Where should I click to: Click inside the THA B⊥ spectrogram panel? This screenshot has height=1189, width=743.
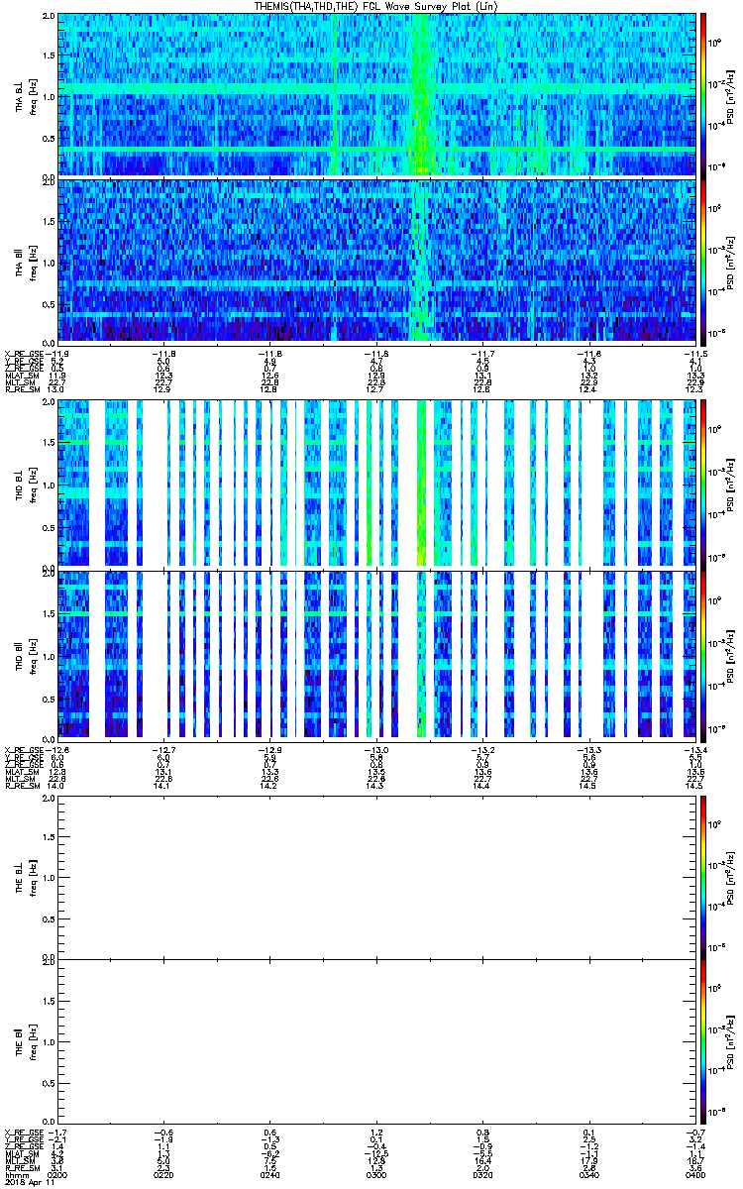(x=377, y=94)
